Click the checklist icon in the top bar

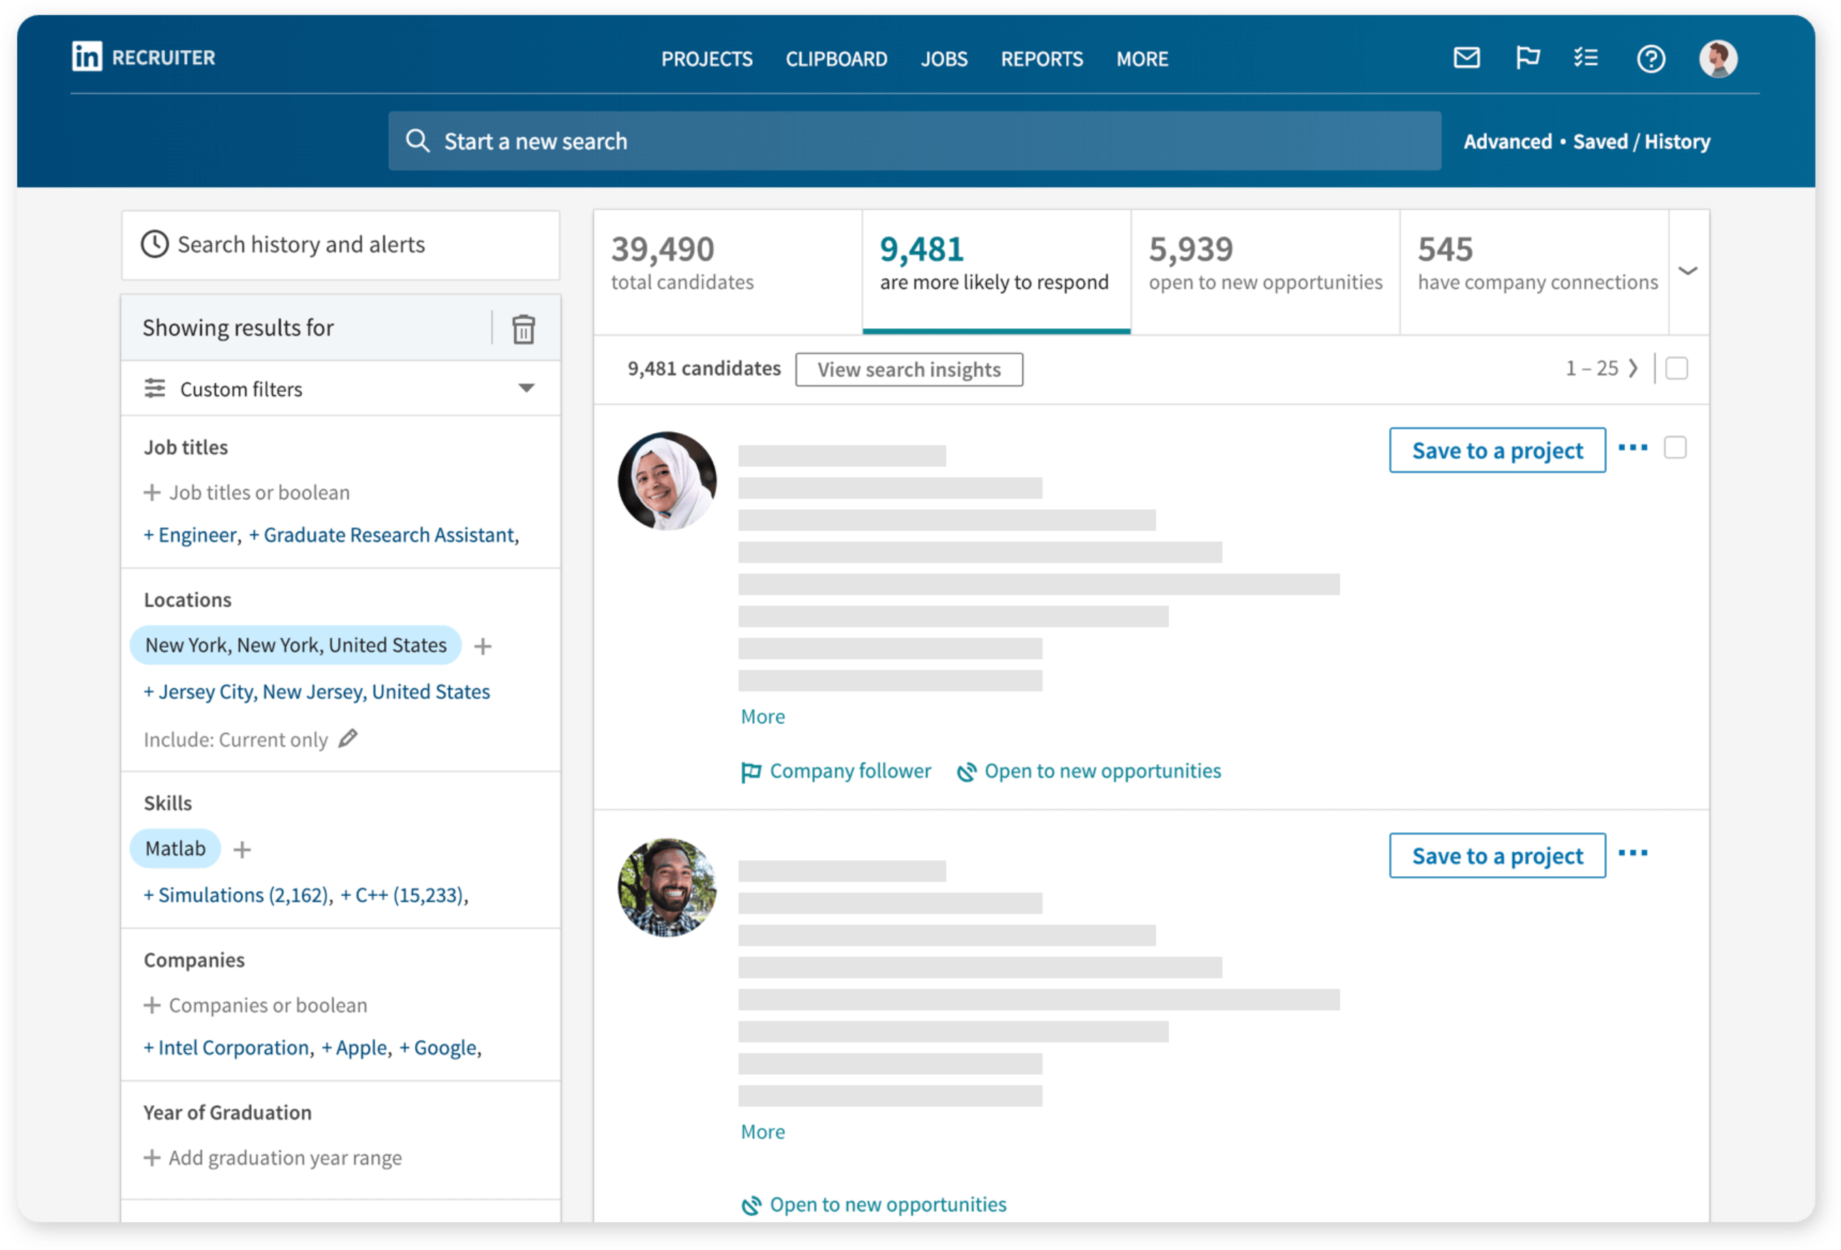pyautogui.click(x=1586, y=58)
